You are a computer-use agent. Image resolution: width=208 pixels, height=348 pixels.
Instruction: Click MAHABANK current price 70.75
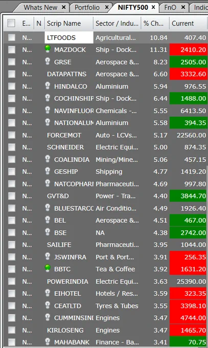pos(188,342)
